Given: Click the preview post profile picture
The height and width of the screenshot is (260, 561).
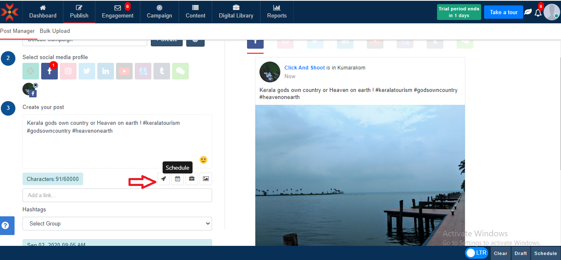Looking at the screenshot, I should coord(270,72).
